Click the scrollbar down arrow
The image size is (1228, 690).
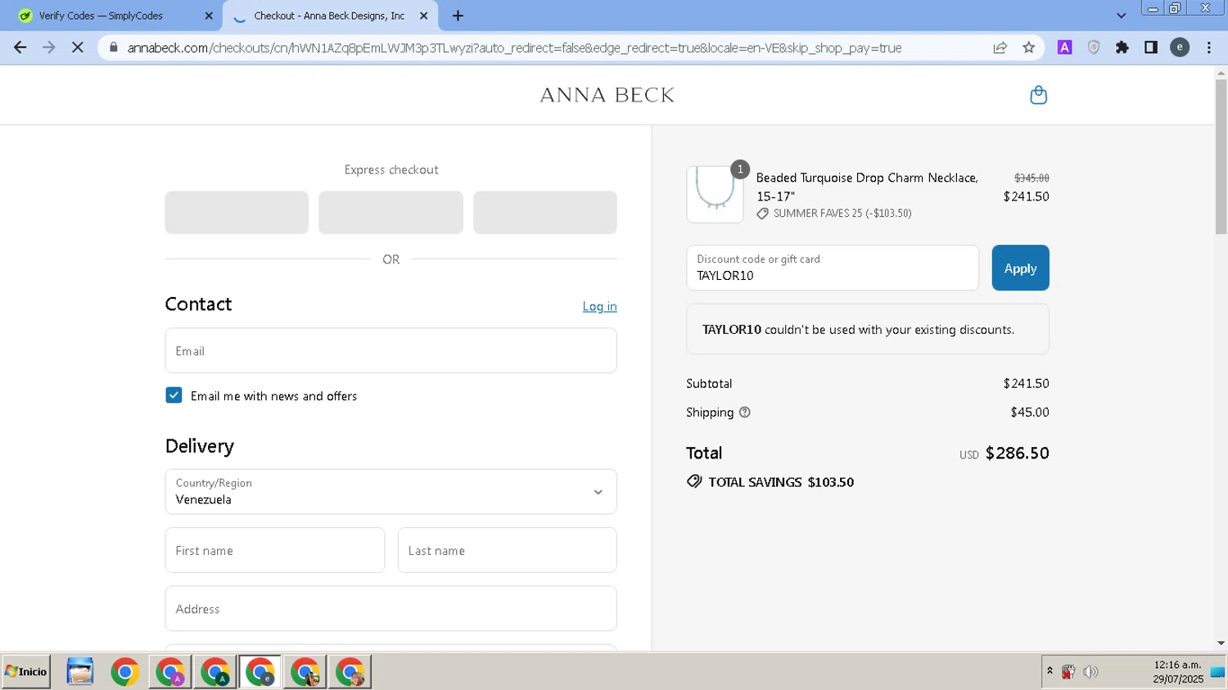click(1221, 643)
